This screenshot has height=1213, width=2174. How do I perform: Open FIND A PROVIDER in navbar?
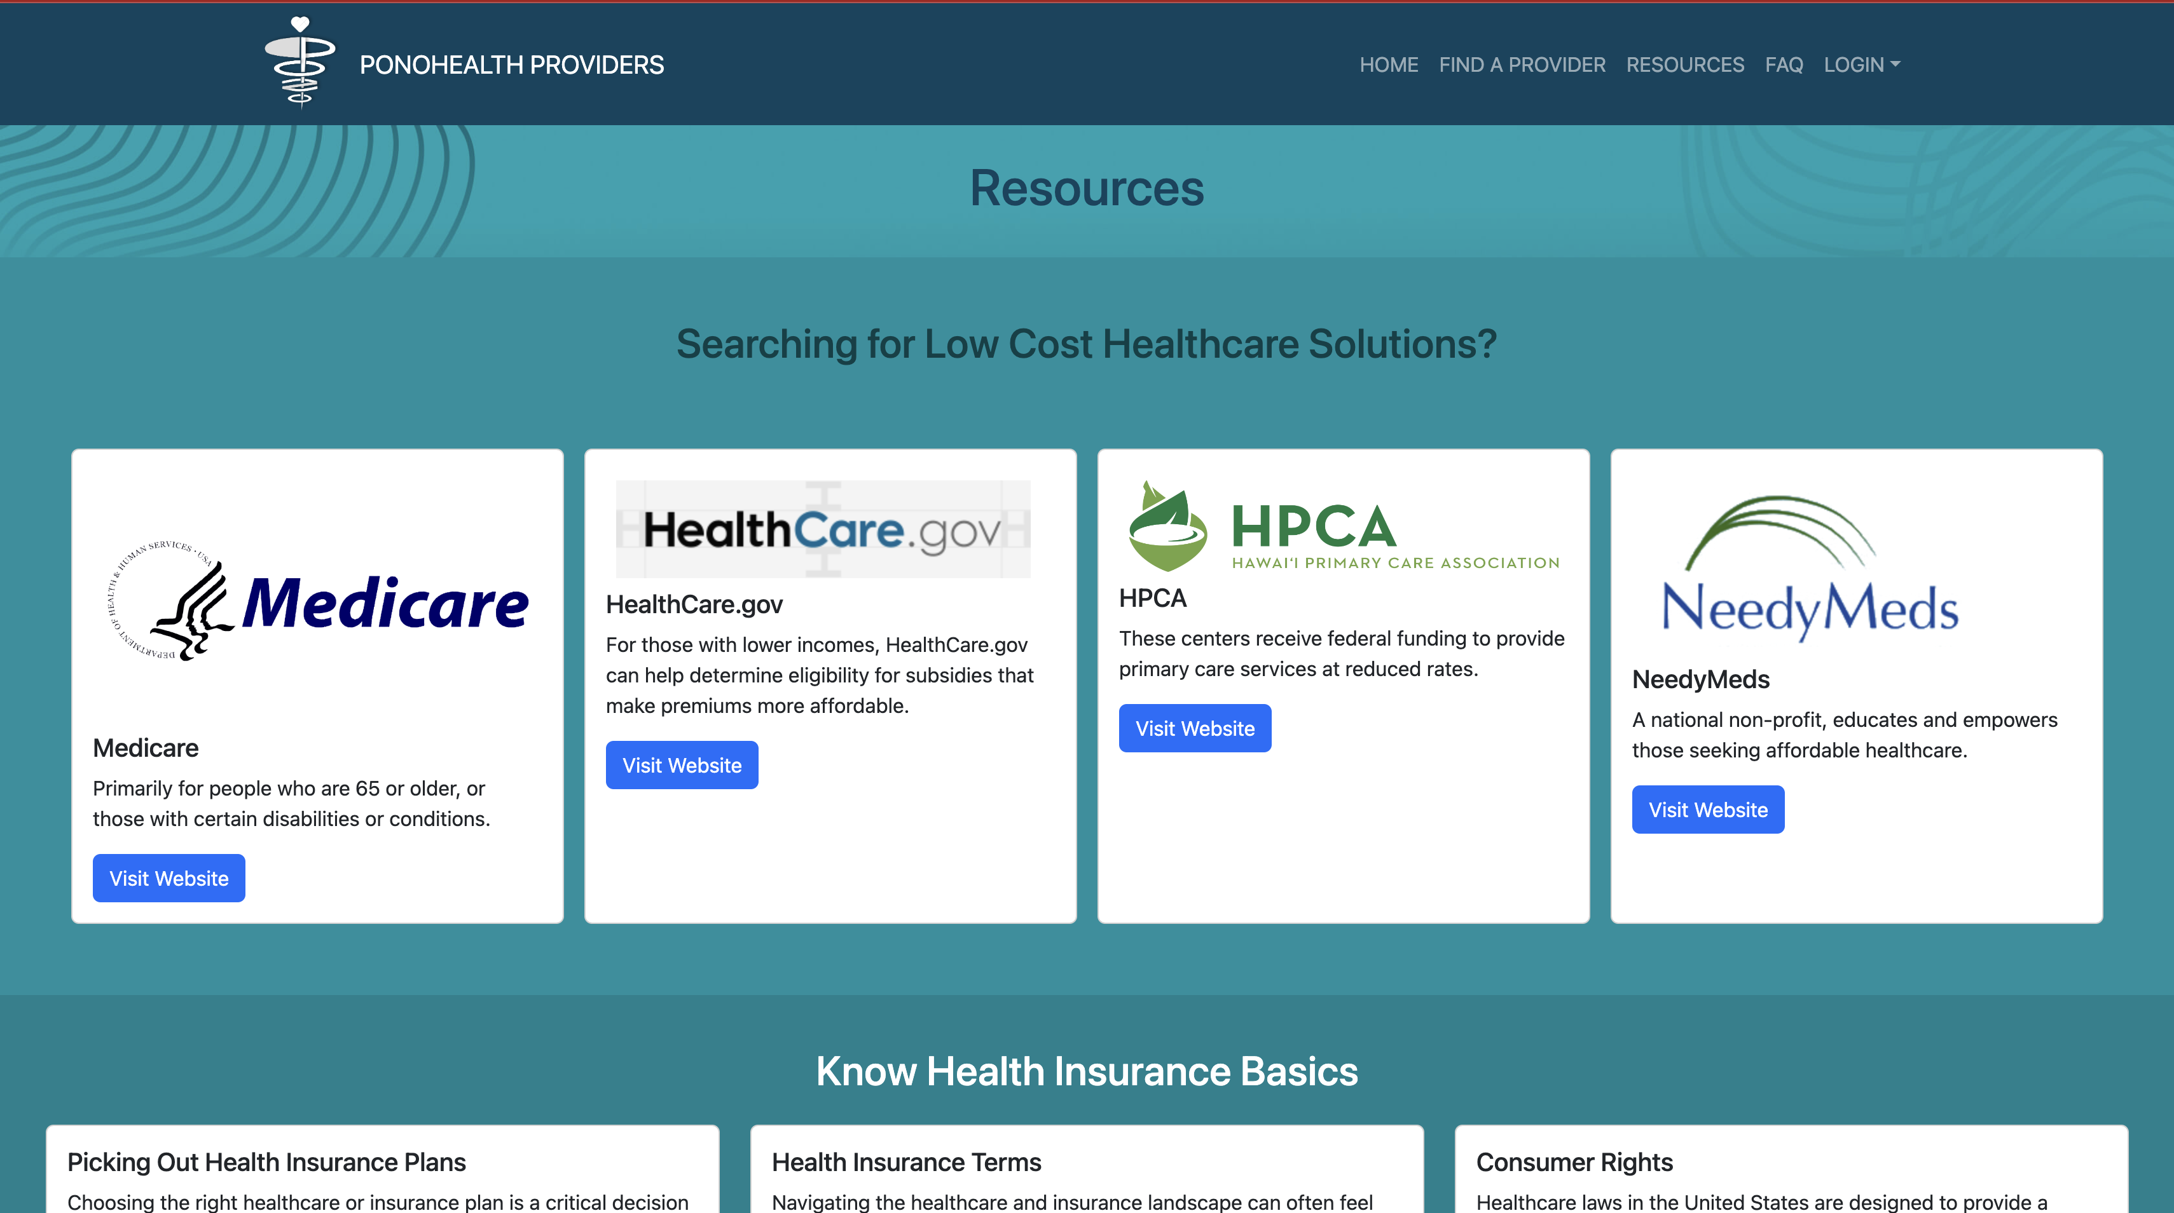pos(1522,65)
